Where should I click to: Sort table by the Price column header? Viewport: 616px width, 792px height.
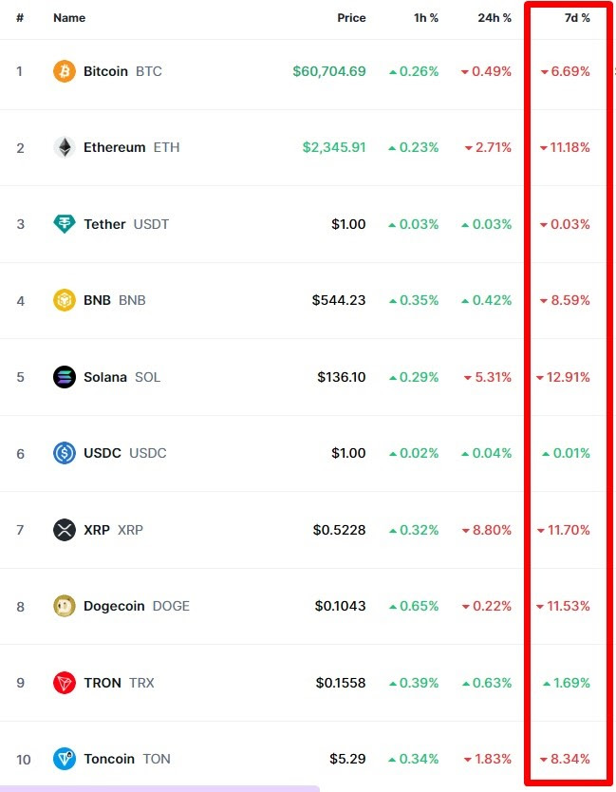coord(351,18)
